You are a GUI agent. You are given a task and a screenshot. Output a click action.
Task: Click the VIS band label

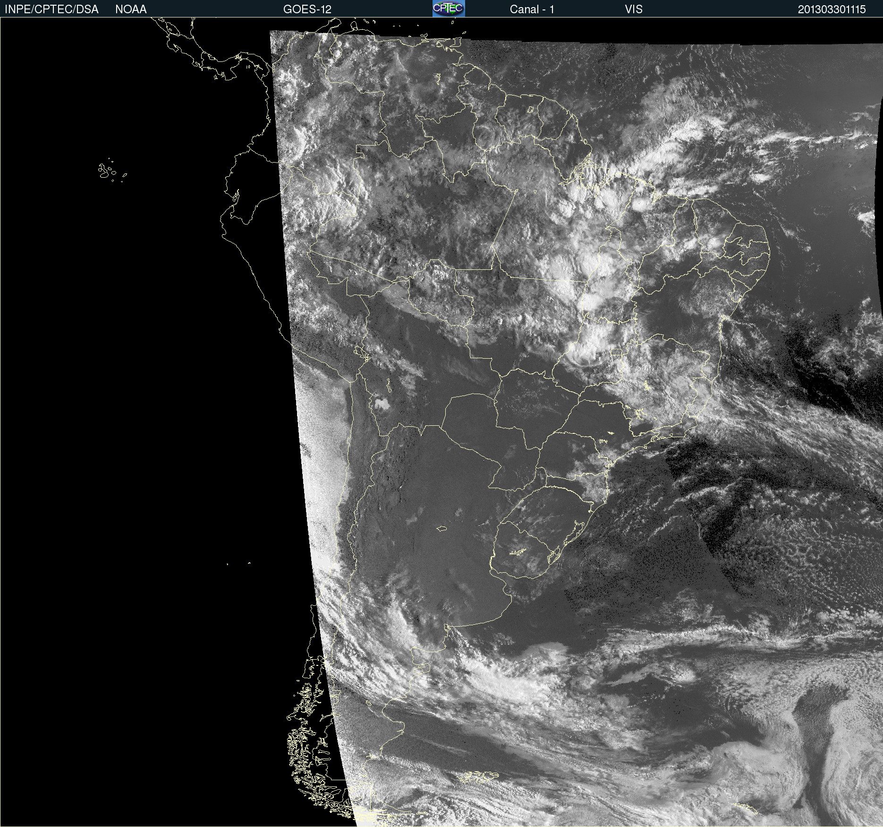(634, 9)
